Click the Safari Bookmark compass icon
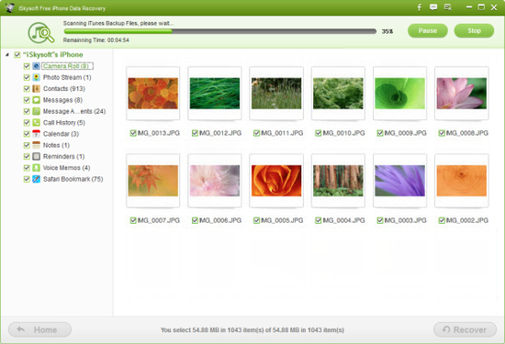Image resolution: width=505 pixels, height=344 pixels. pos(37,179)
